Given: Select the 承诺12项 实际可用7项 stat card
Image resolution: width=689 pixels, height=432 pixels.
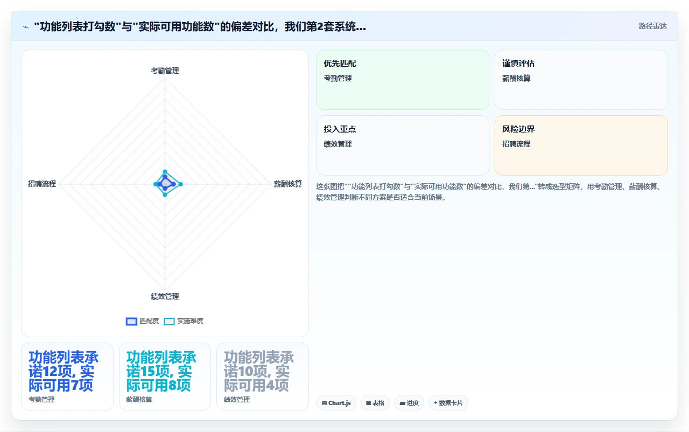Looking at the screenshot, I should (x=67, y=377).
